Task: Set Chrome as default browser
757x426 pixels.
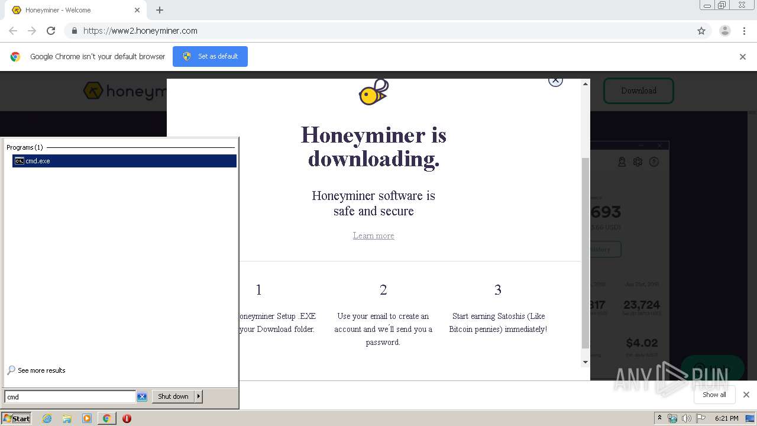Action: tap(210, 56)
